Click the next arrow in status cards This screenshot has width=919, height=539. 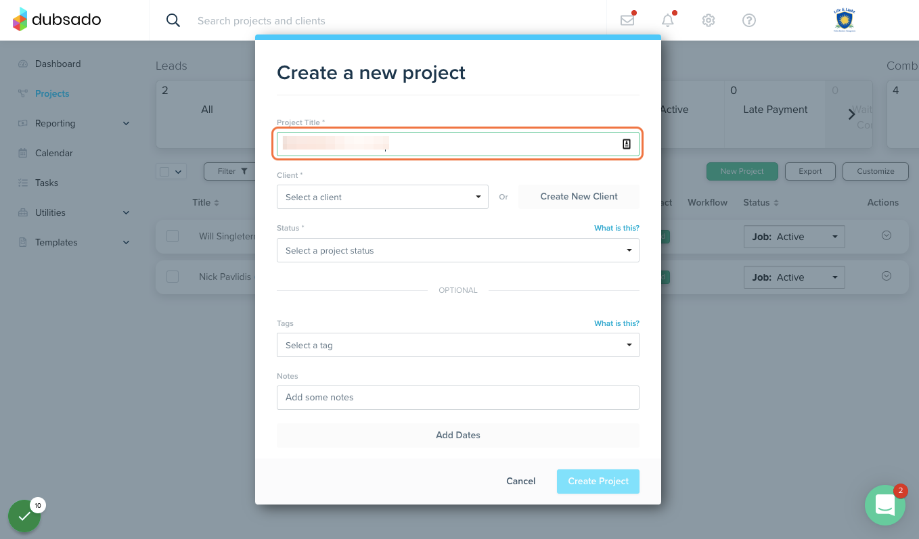point(852,114)
